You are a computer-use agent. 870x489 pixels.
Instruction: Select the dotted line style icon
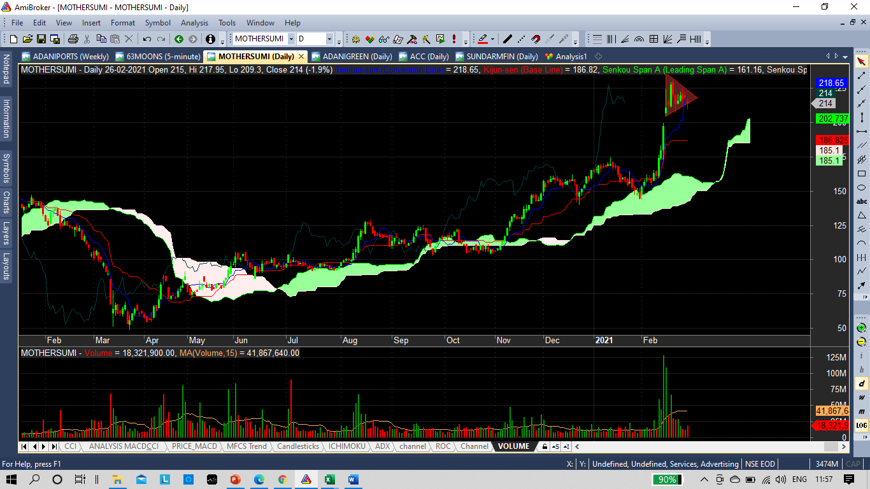click(x=522, y=39)
